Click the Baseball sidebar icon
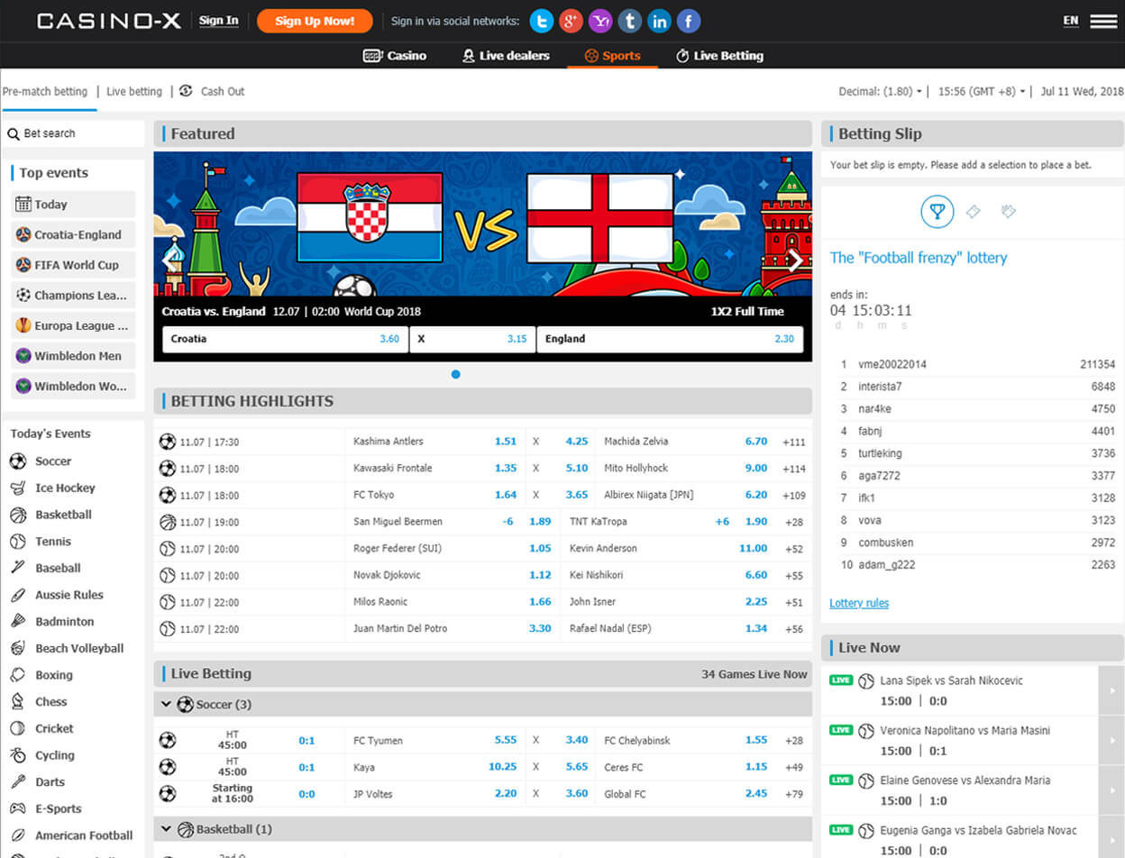 [18, 568]
